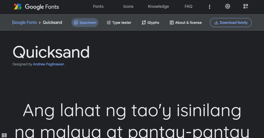Screen dimensions: 264x138
Task: Open the Icons navigation item
Action: 128,7
